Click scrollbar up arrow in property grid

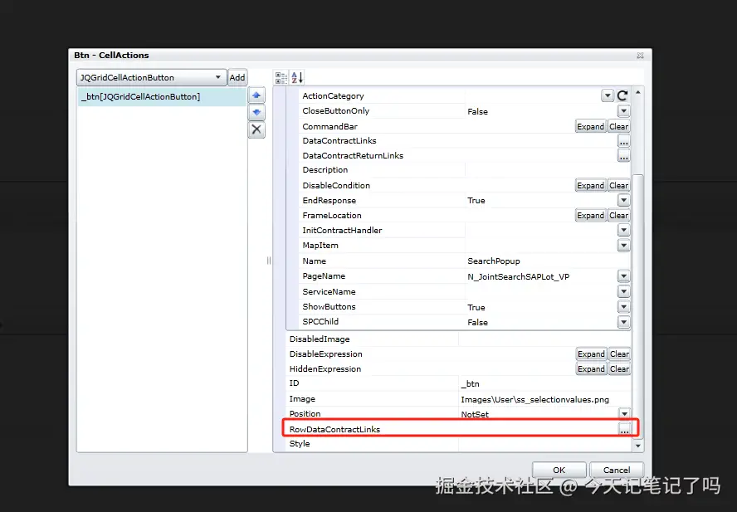(x=638, y=92)
